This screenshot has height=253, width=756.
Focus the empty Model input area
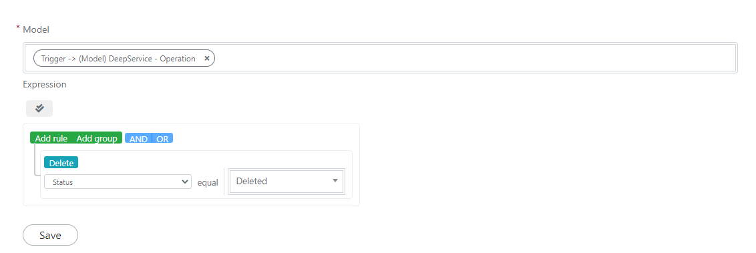(475, 58)
